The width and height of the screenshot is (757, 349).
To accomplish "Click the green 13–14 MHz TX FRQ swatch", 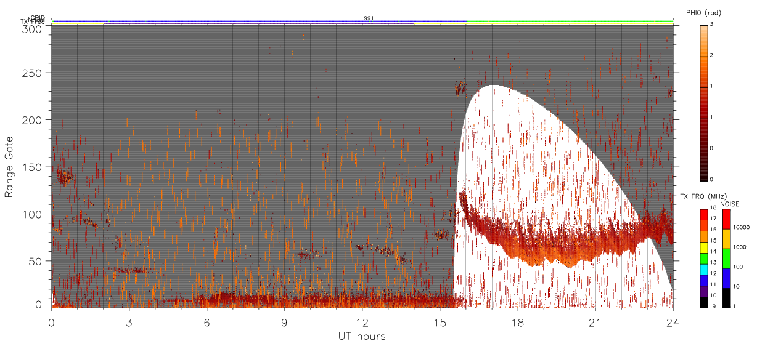I will click(x=704, y=259).
